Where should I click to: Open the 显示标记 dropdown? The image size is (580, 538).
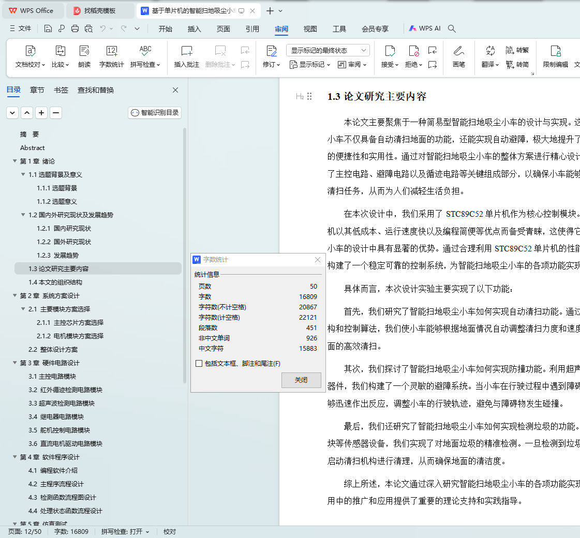(x=310, y=65)
